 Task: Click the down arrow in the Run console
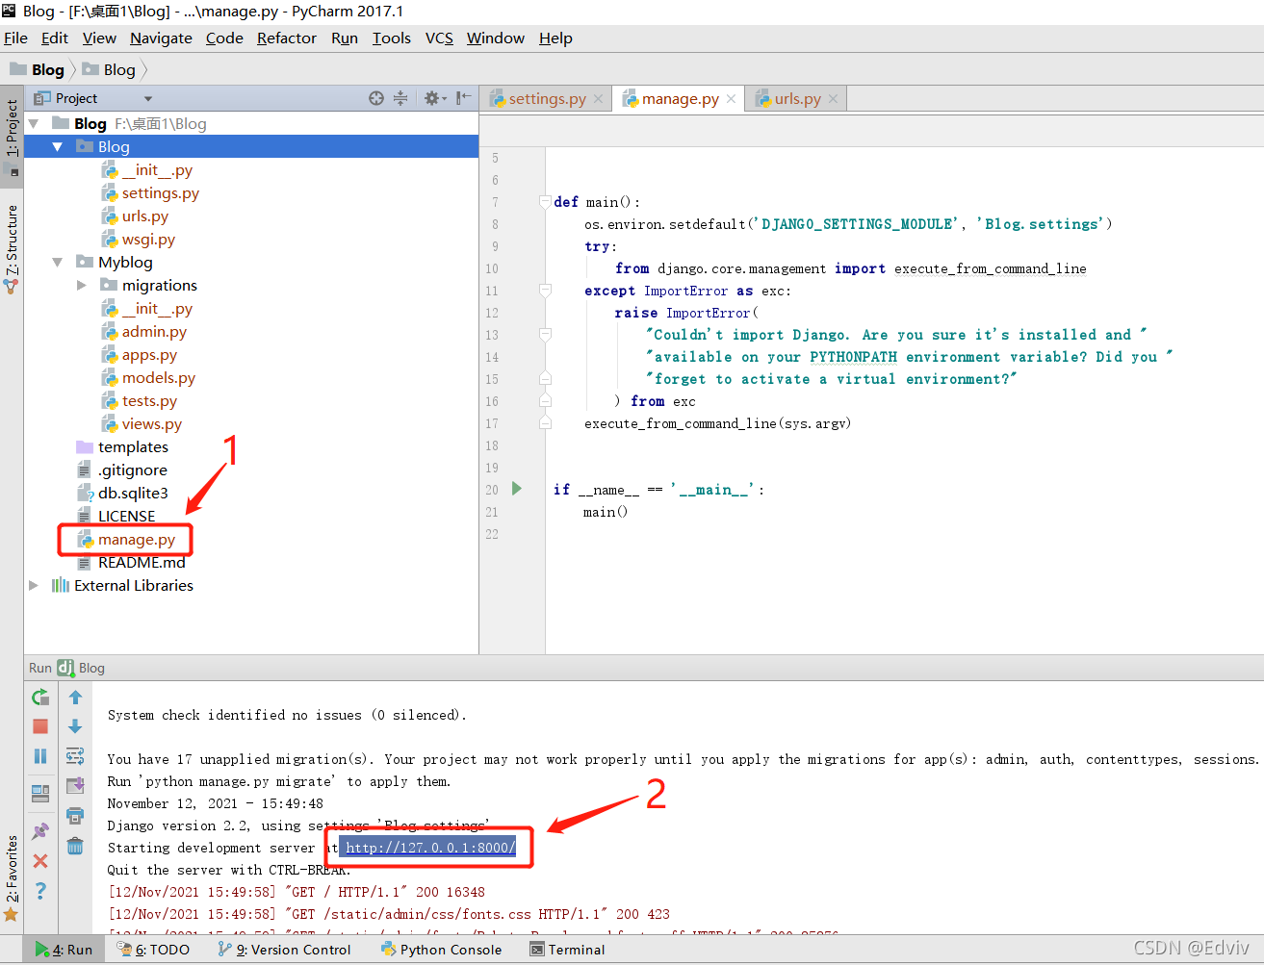point(75,726)
